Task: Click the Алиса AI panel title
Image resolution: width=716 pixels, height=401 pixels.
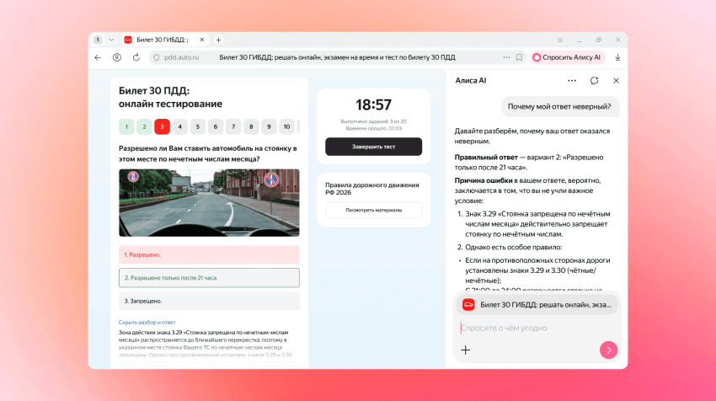Action: click(x=471, y=81)
